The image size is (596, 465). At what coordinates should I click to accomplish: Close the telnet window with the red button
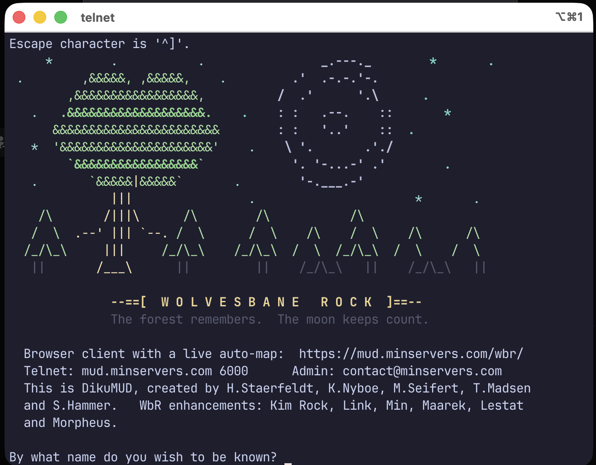[x=19, y=17]
